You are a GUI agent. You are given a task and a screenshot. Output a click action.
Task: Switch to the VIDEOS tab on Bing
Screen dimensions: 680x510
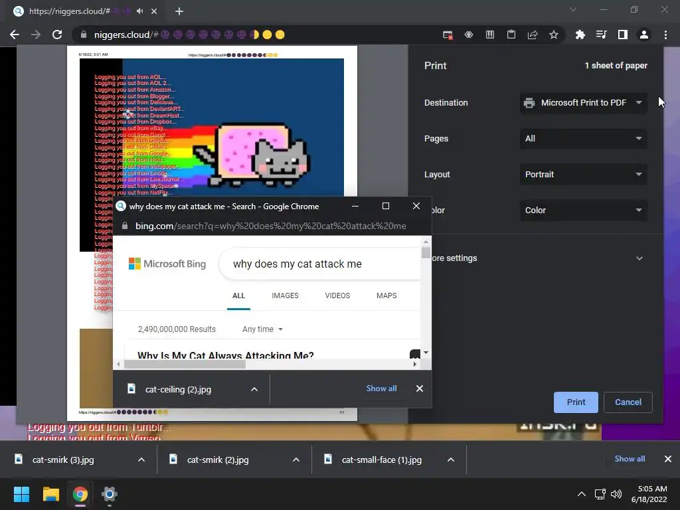point(337,296)
